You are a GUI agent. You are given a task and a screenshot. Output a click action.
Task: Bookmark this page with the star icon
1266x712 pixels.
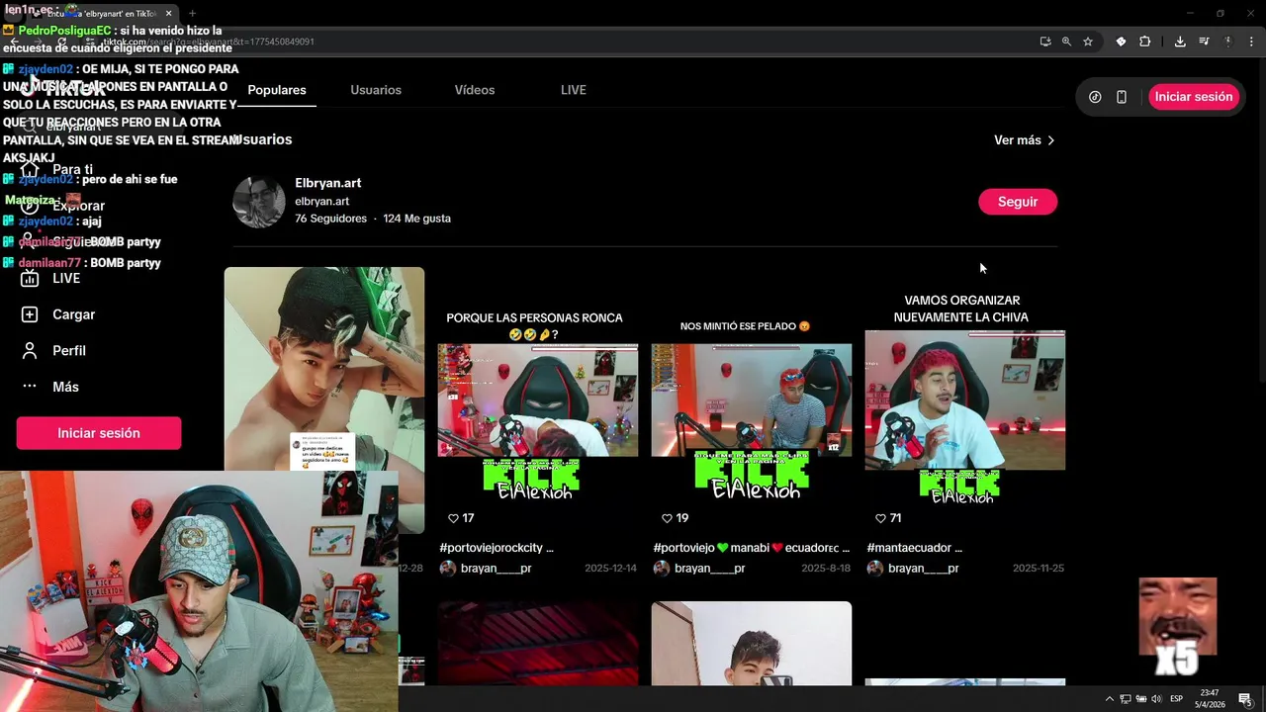coord(1088,42)
